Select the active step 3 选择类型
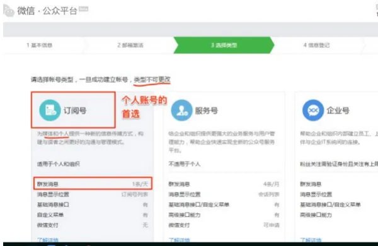This screenshot has height=246, width=378. tap(224, 45)
